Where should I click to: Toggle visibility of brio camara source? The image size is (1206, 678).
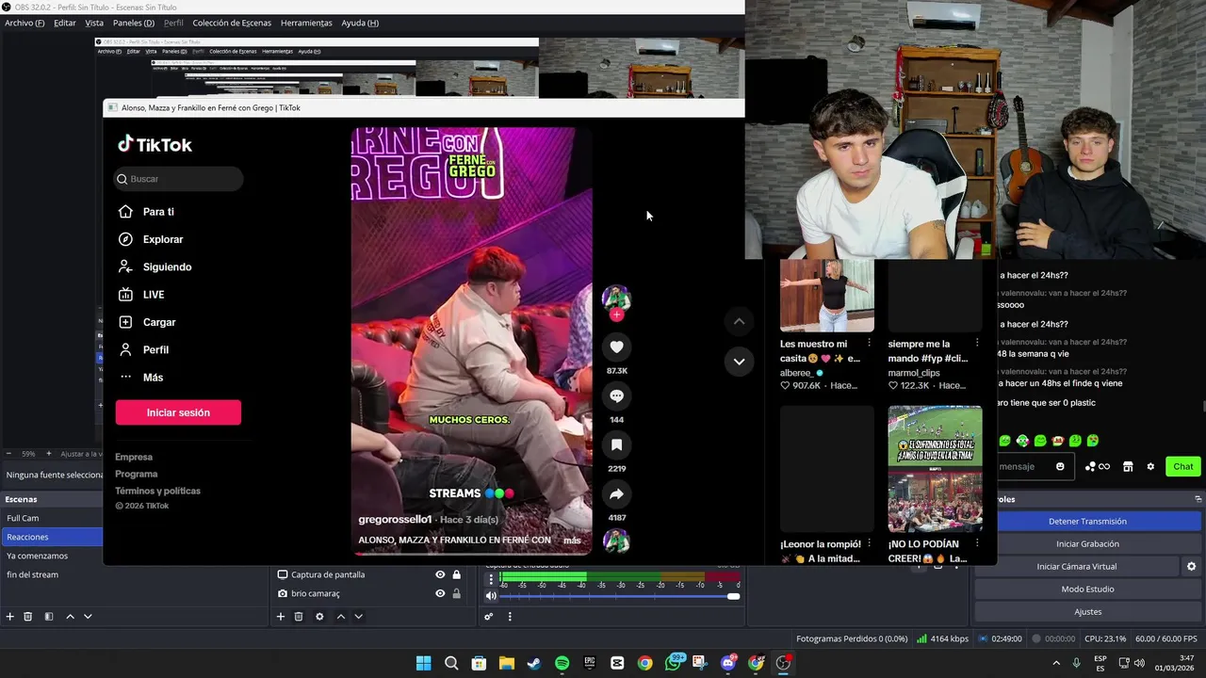click(440, 593)
